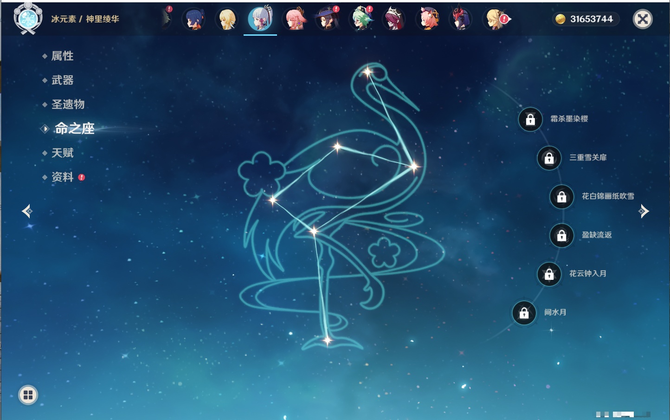Screen dimensions: 670x420
Task: Open the grid menu button at bottom left
Action: pyautogui.click(x=28, y=395)
